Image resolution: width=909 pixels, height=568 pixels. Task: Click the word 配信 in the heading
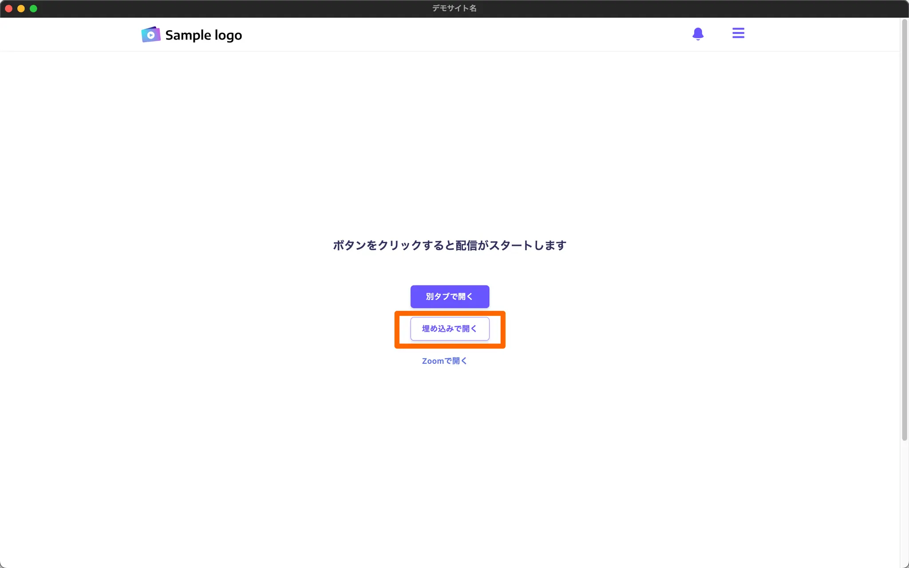click(466, 245)
